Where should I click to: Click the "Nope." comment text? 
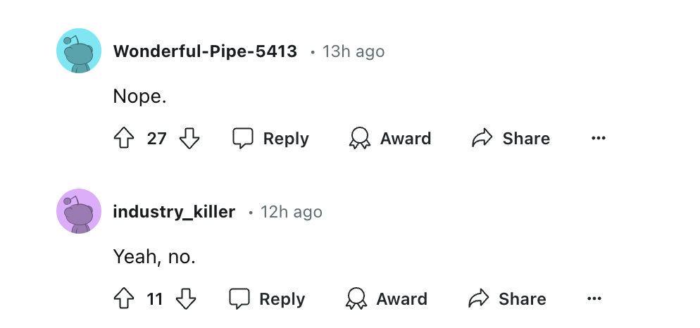click(x=139, y=96)
